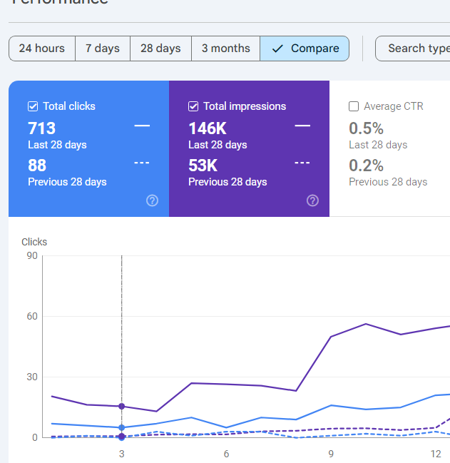This screenshot has width=450, height=463.
Task: Click the blue clicks data point on day 3
Action: pyautogui.click(x=122, y=427)
